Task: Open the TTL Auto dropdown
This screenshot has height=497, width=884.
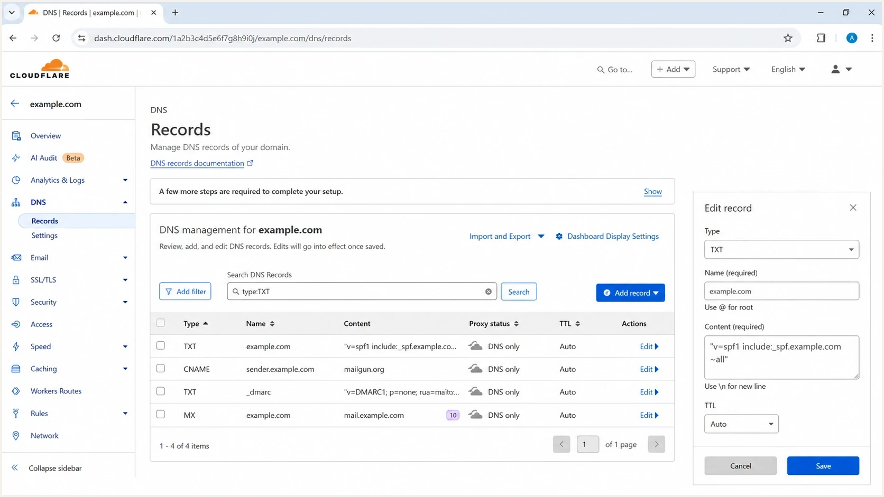Action: click(x=741, y=424)
